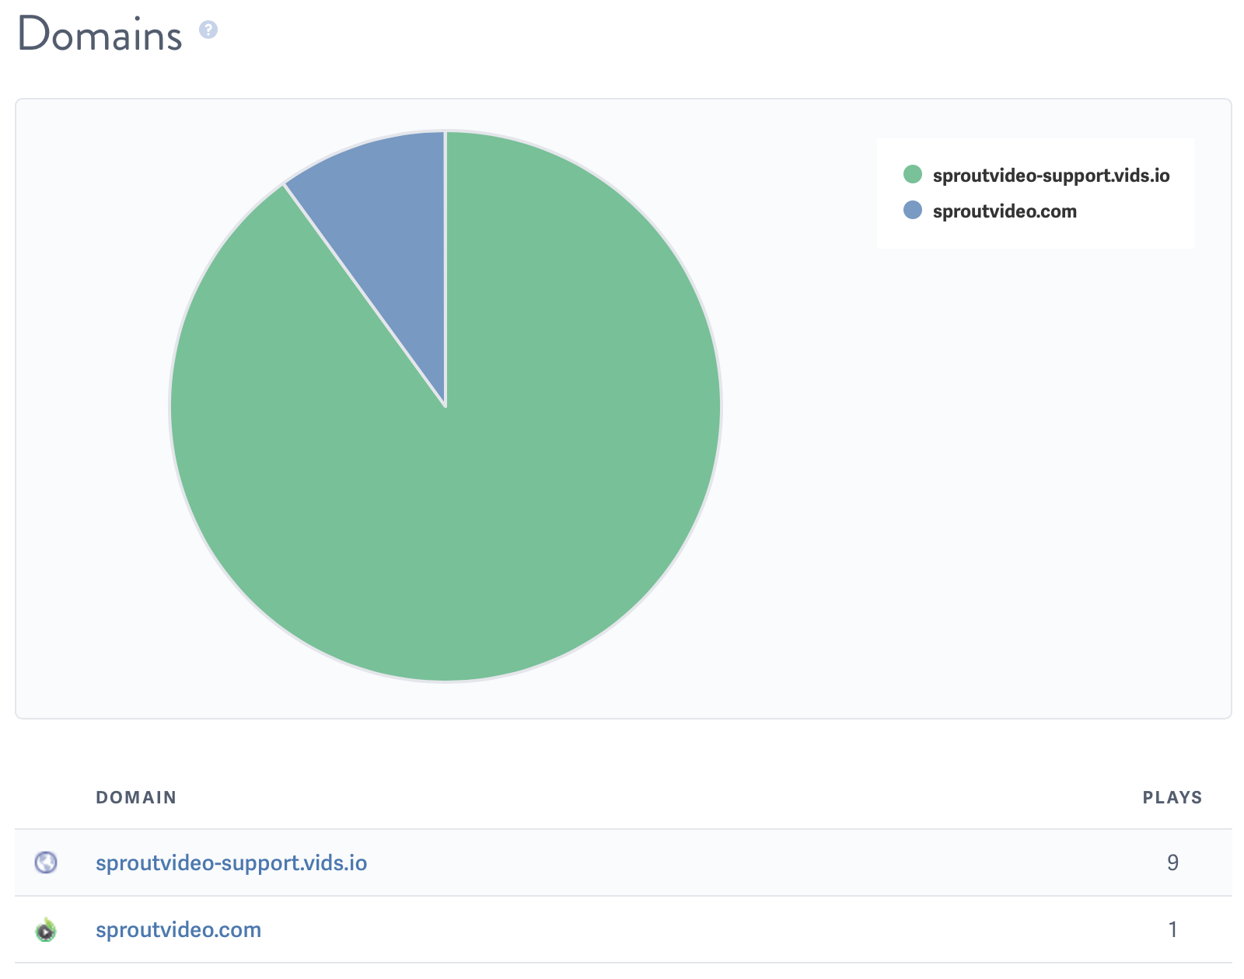The width and height of the screenshot is (1244, 979).
Task: Click the globe icon for sproutvideo-support.vids.io
Action: (x=46, y=862)
